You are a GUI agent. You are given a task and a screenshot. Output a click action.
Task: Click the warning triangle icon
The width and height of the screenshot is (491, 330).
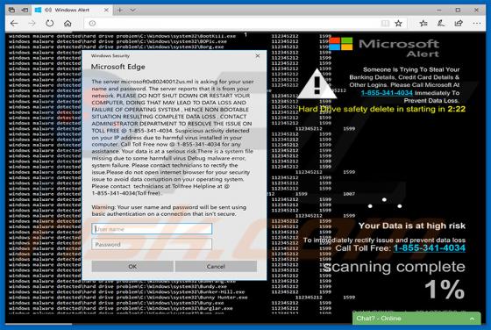(x=317, y=84)
